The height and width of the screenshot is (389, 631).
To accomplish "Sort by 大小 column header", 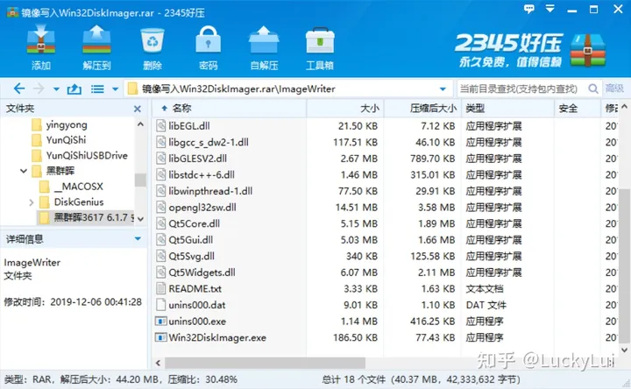I will (345, 109).
